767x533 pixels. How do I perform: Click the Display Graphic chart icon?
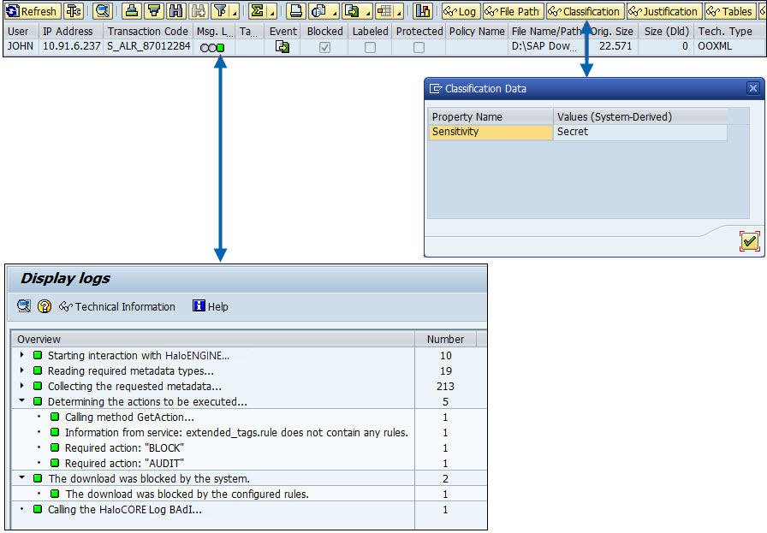click(x=422, y=11)
